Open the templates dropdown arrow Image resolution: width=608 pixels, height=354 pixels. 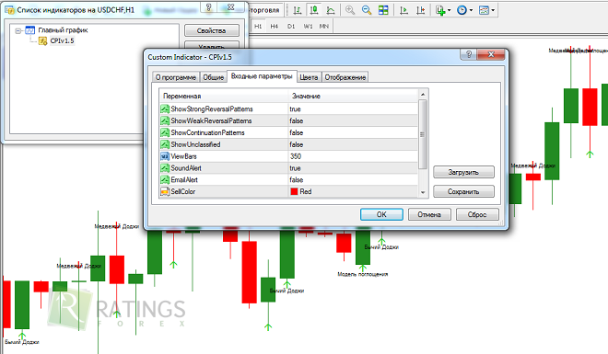[x=493, y=10]
